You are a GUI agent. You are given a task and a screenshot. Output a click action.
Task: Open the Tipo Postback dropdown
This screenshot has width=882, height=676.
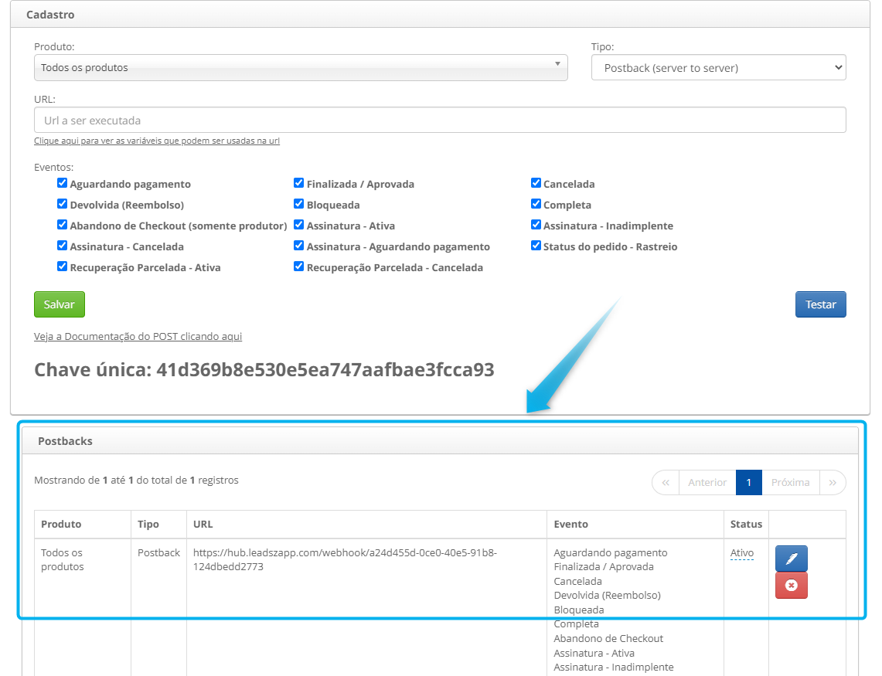pos(718,68)
